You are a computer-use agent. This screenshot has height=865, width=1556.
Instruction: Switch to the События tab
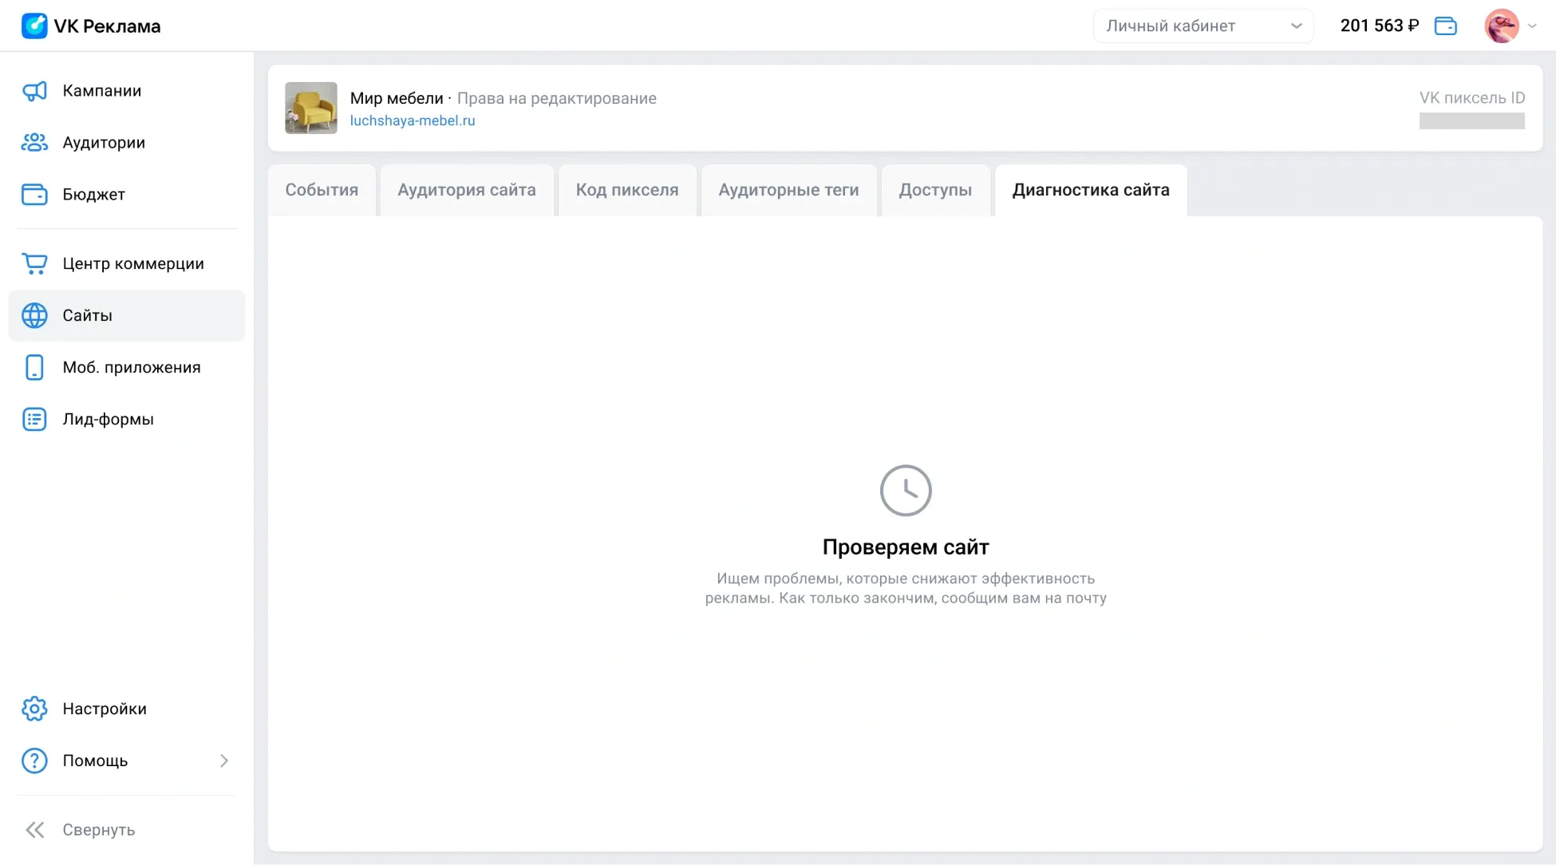(x=322, y=190)
